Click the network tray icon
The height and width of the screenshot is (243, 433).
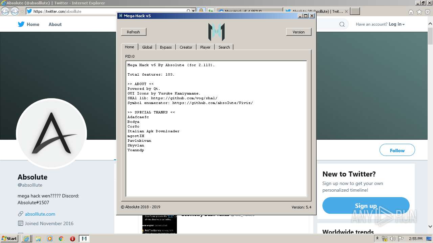[x=385, y=239]
